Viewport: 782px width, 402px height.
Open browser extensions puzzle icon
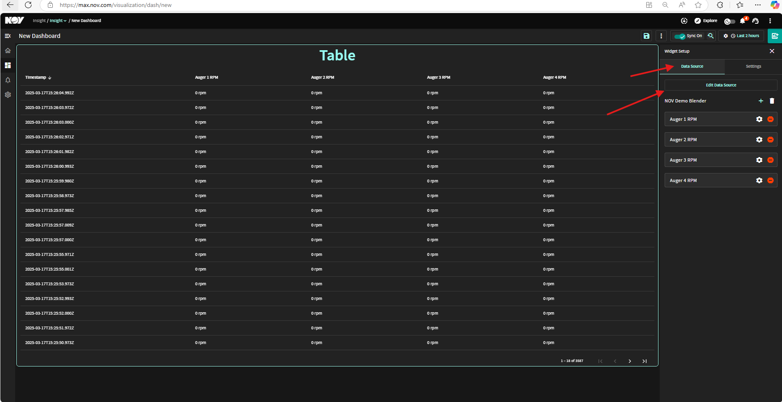[720, 5]
